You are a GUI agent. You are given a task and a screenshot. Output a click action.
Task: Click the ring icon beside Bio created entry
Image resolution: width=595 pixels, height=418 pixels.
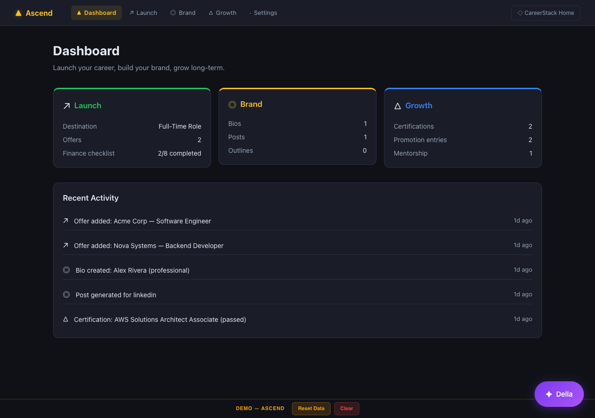pyautogui.click(x=66, y=270)
